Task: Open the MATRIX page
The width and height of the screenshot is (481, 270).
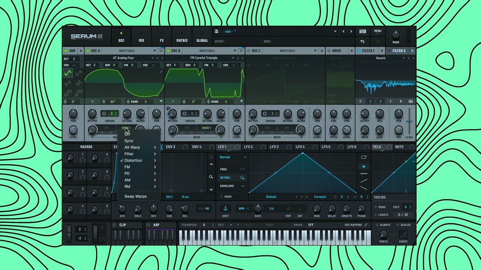Action: tap(182, 37)
